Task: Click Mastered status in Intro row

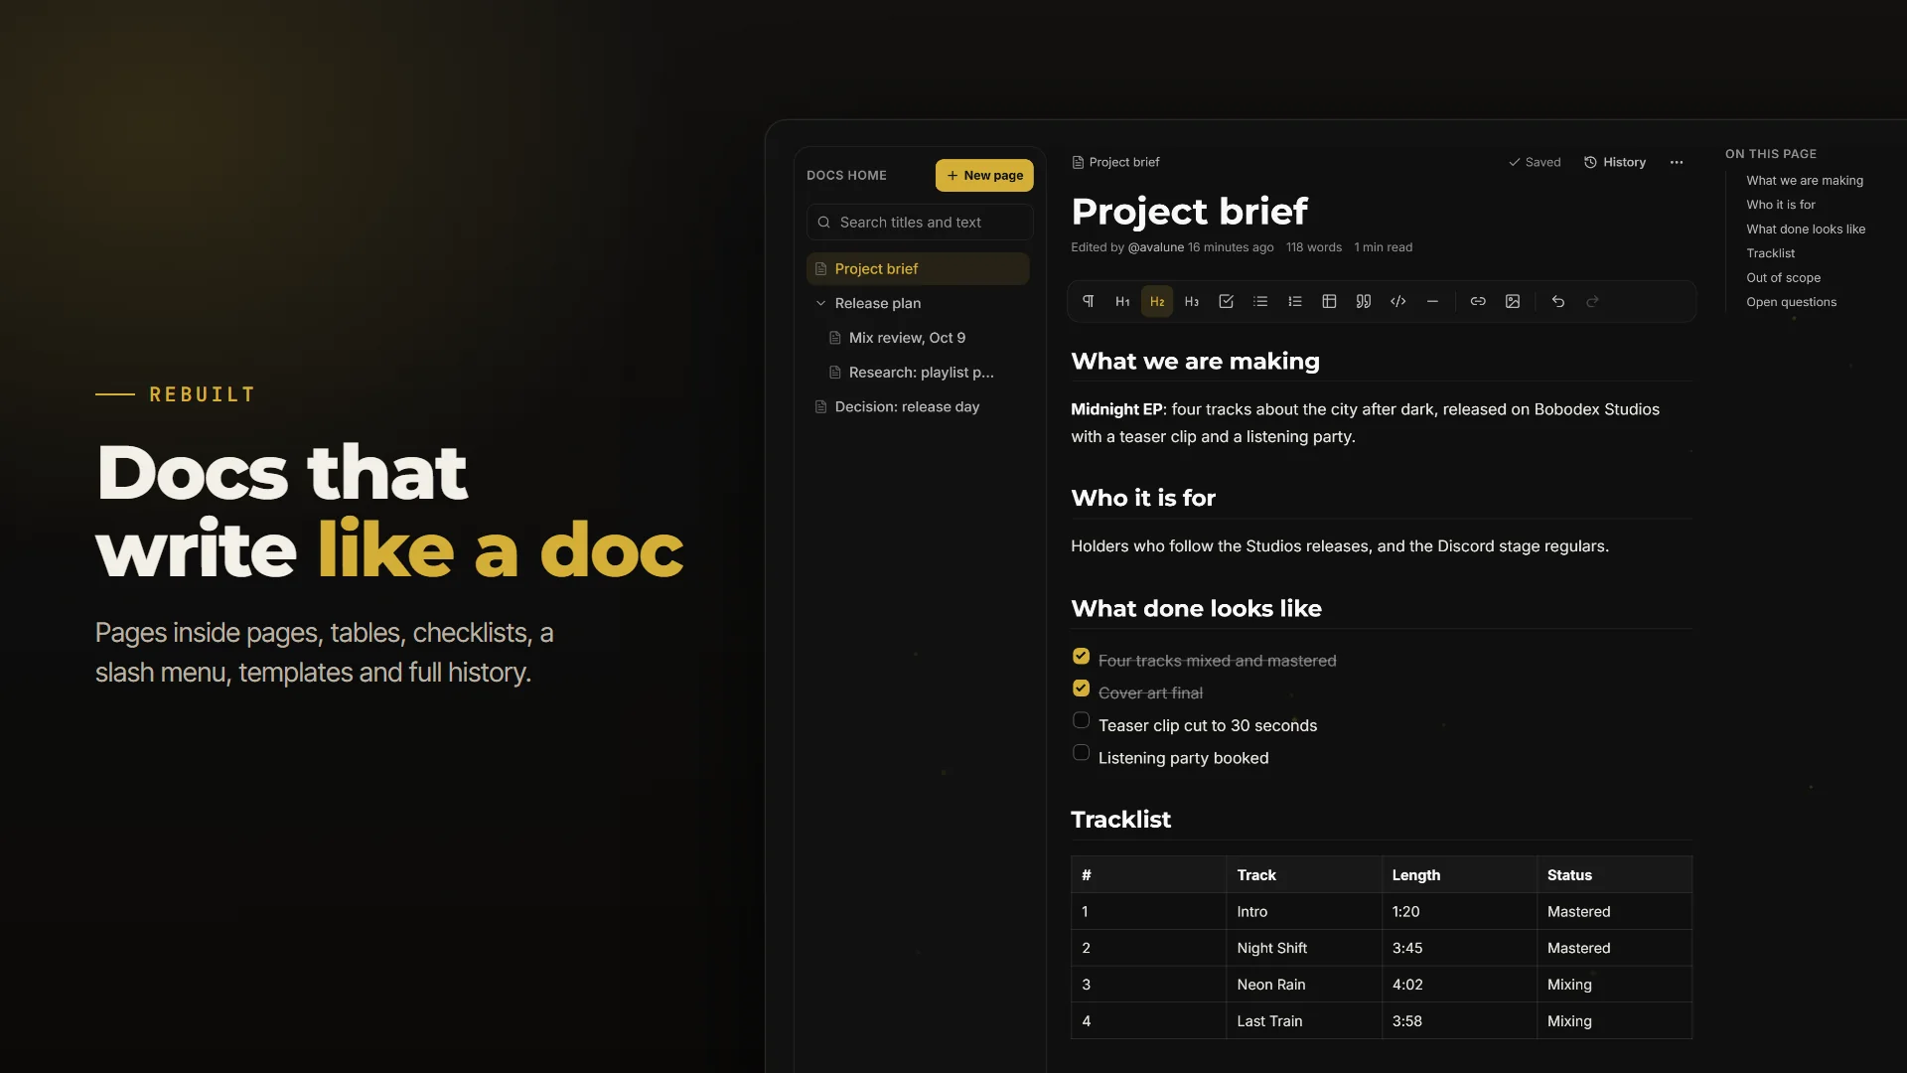Action: pos(1614,912)
